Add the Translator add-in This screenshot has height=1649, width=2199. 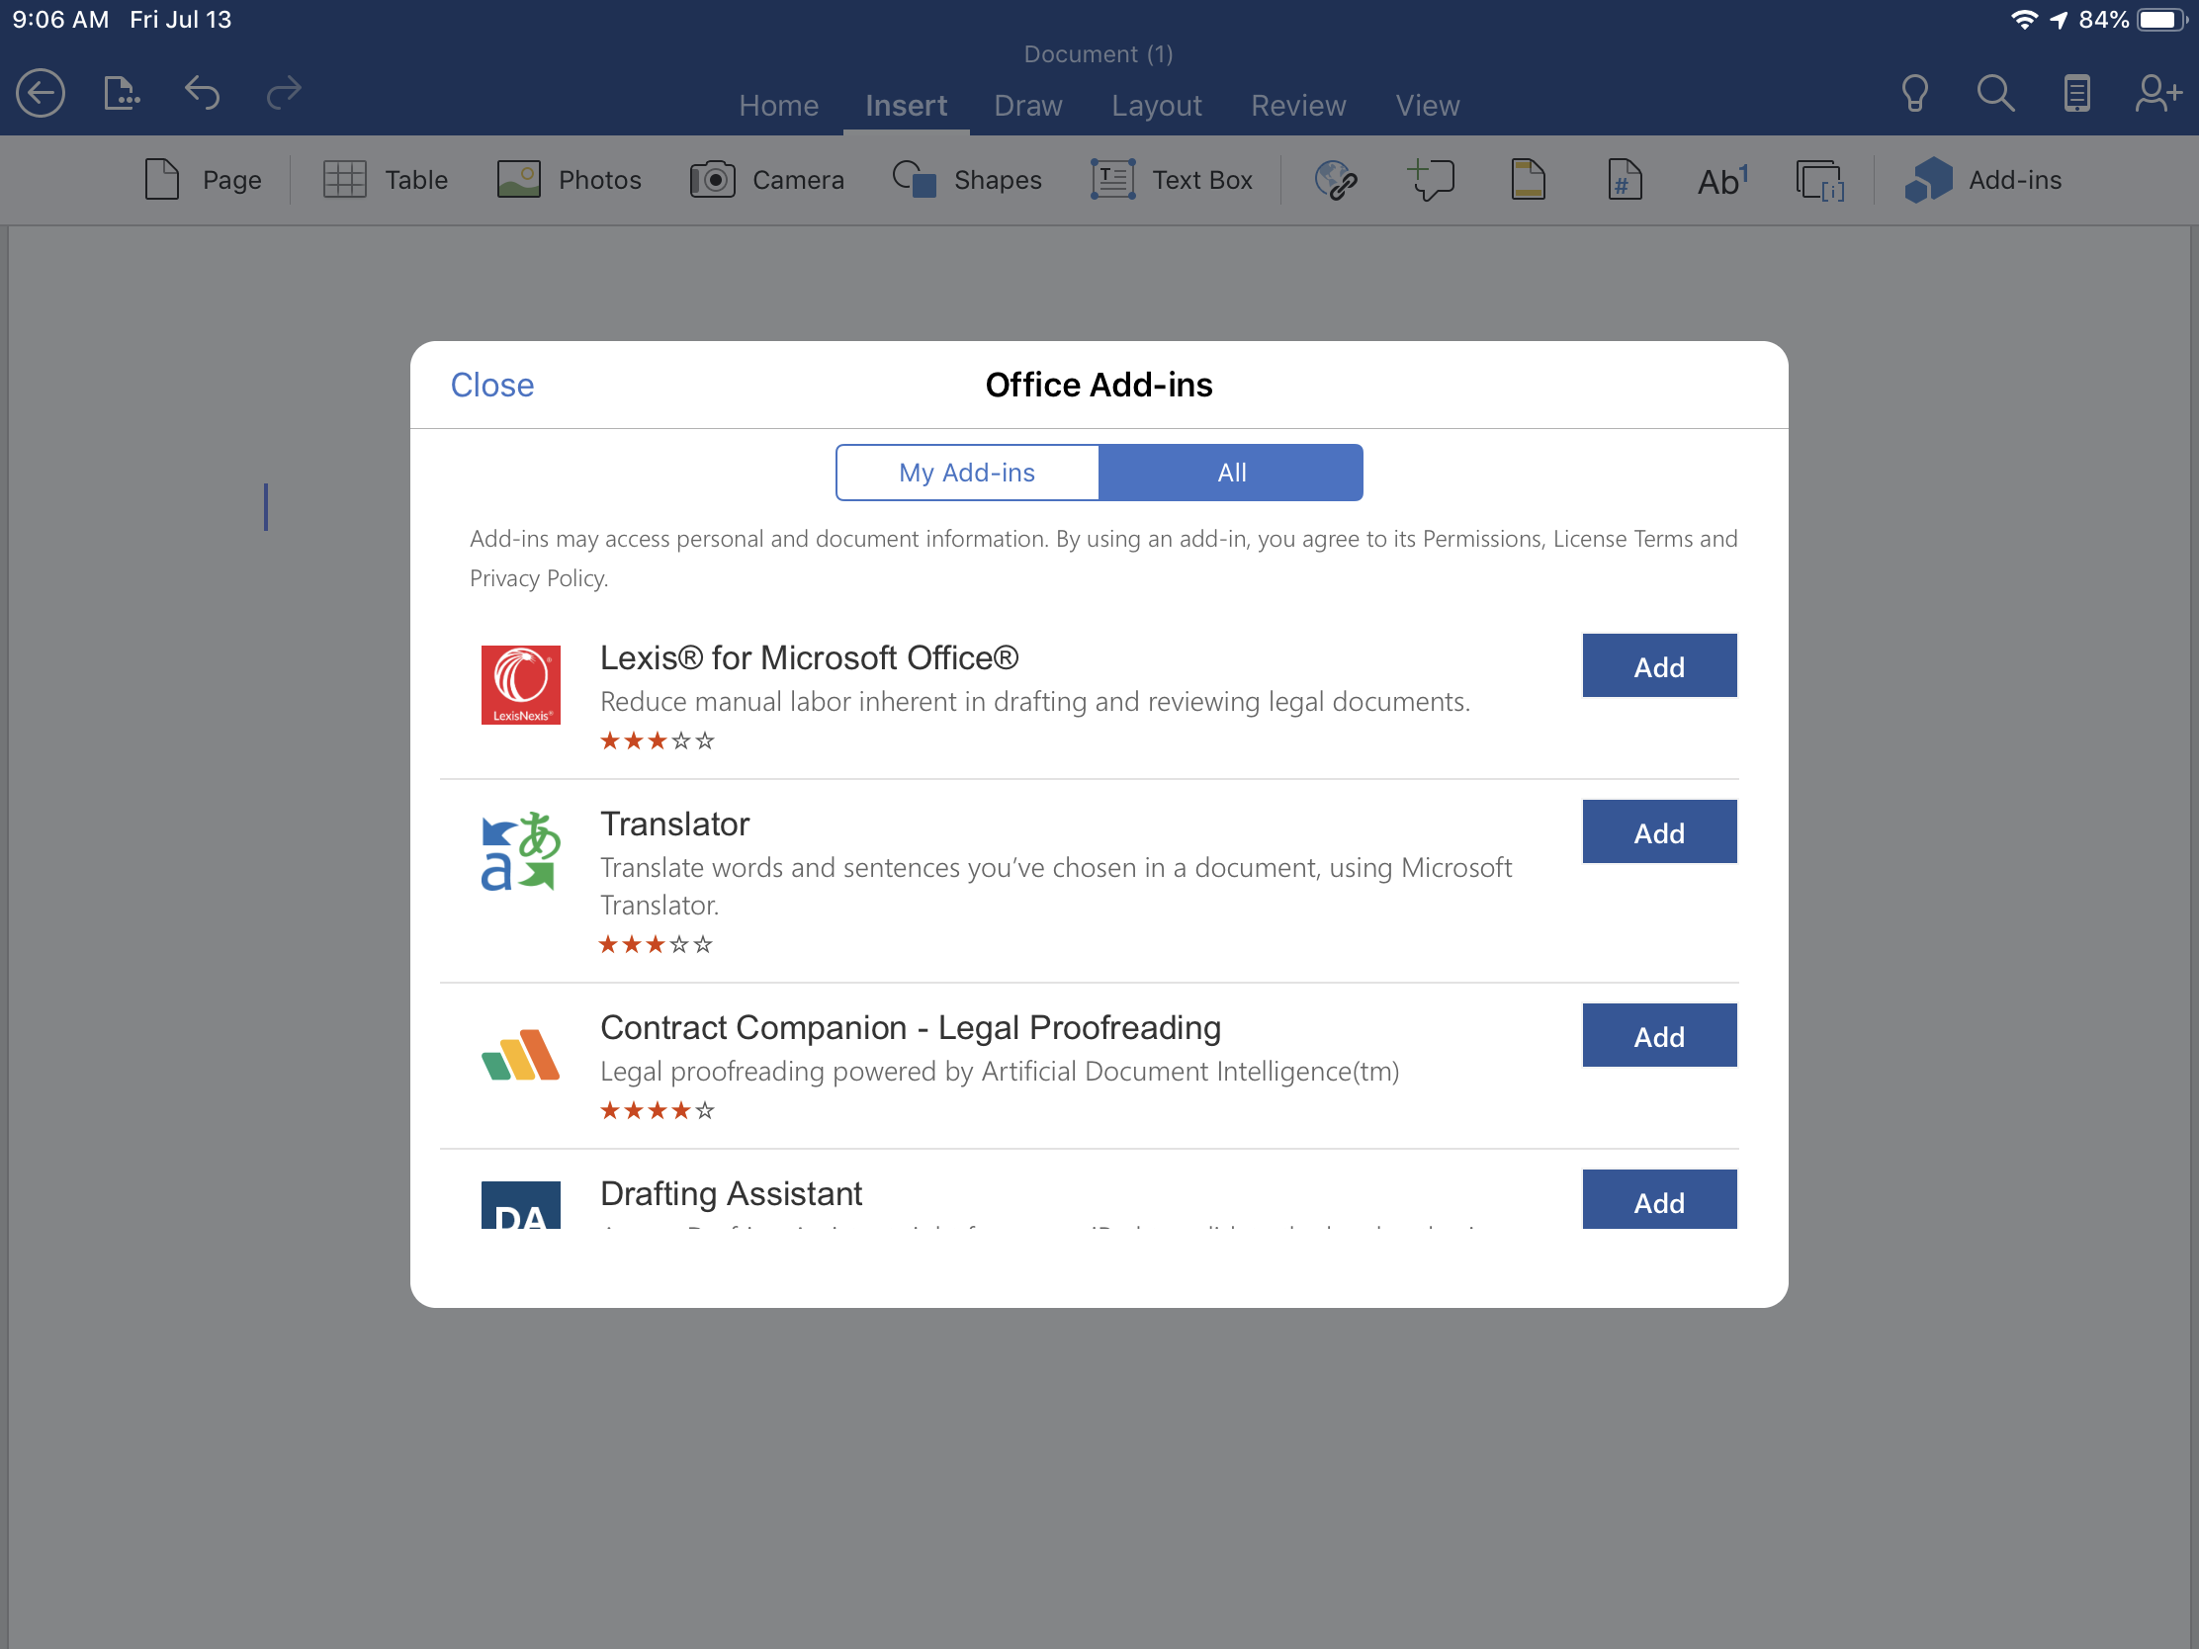(x=1658, y=833)
